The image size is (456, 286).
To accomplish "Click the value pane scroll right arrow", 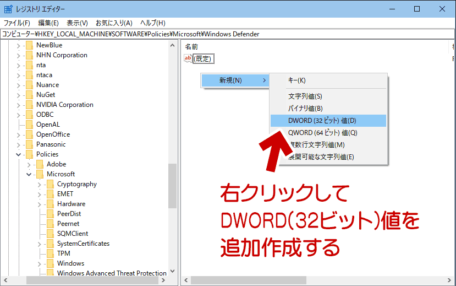I will pos(449,280).
